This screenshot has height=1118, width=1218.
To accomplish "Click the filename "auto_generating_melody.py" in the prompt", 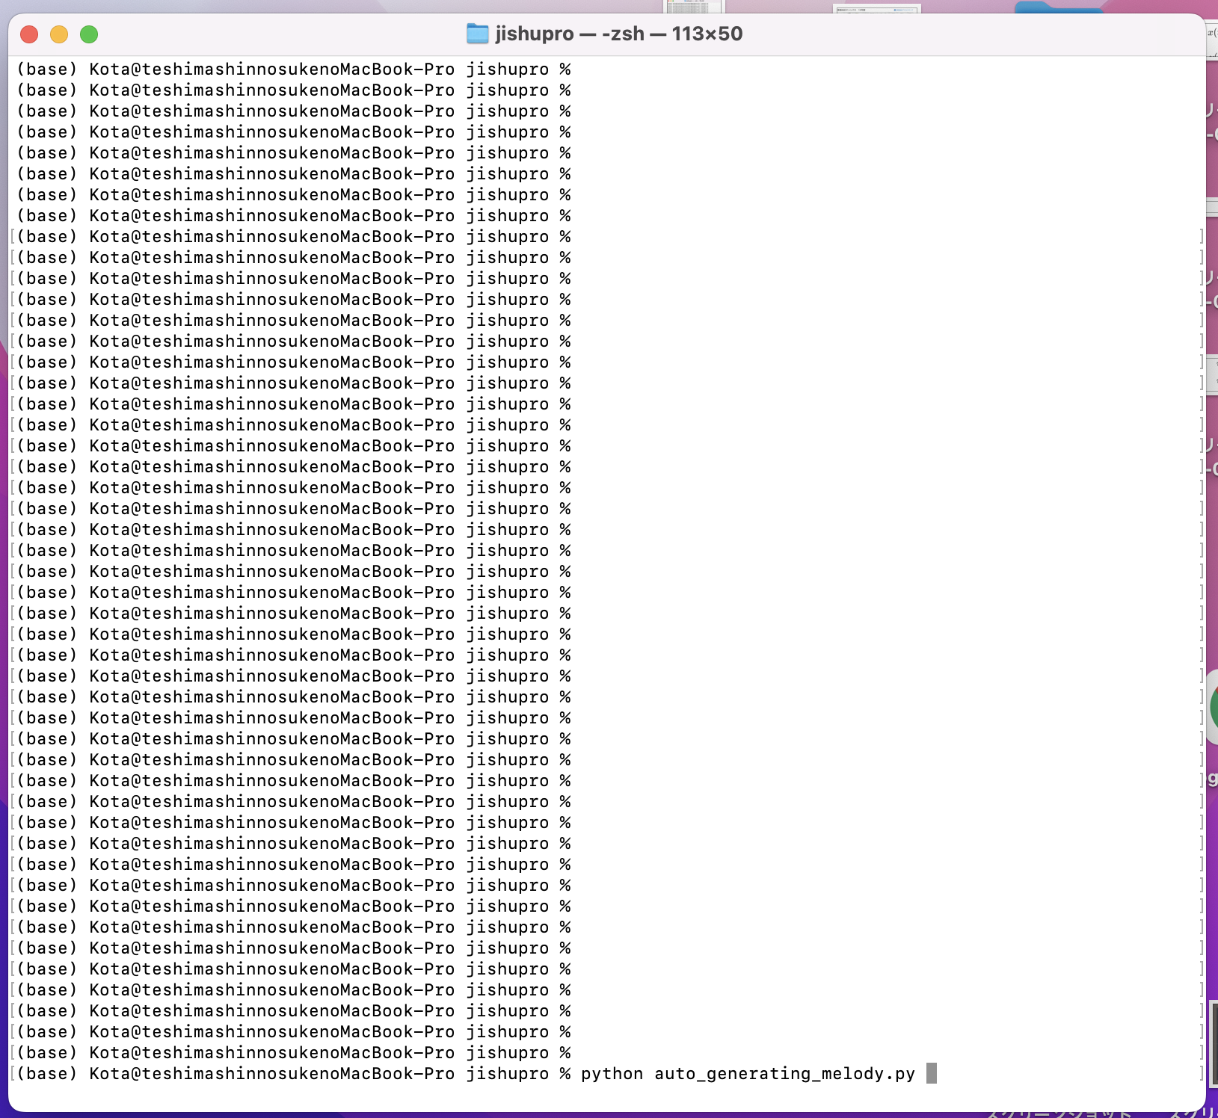I will point(784,1074).
